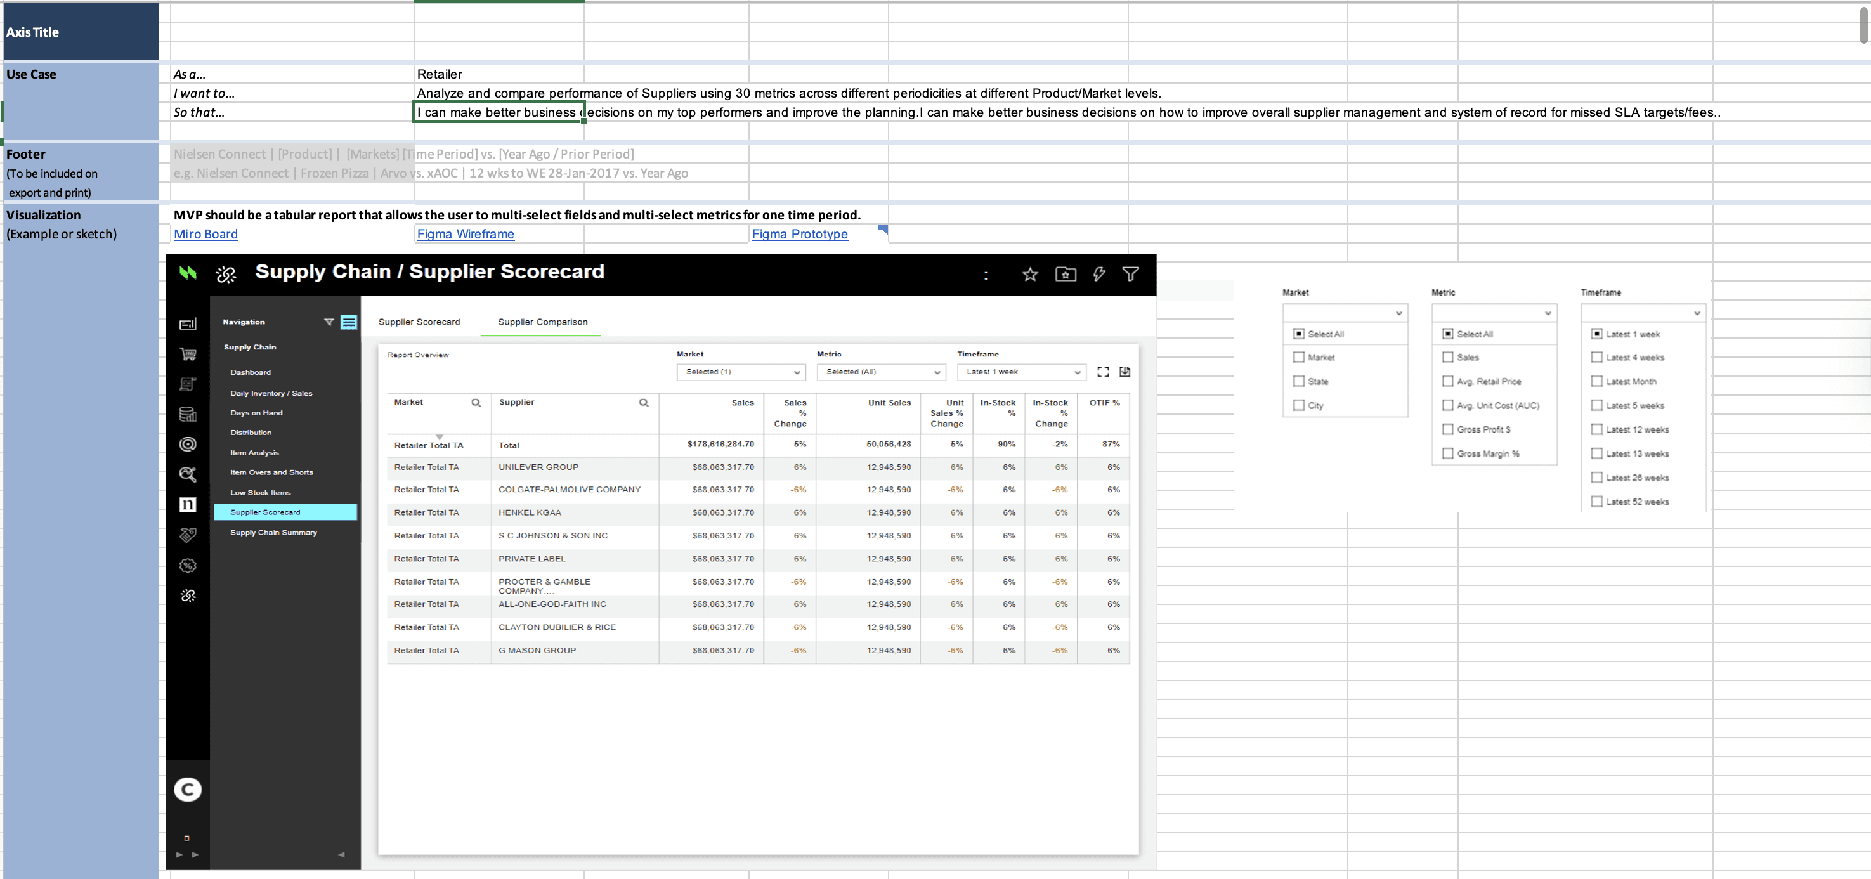Click the navigation list toggle icon
The image size is (1871, 879).
coord(349,322)
